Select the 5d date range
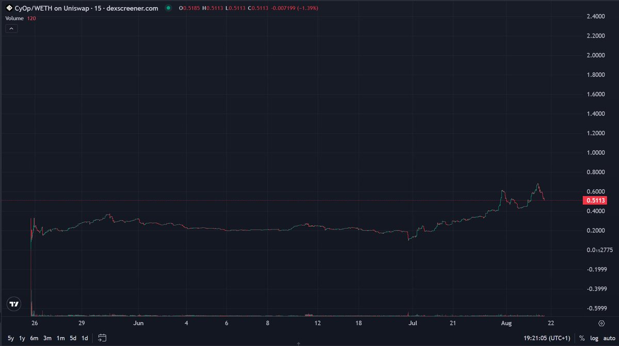Screen dimensions: 619x346 pos(73,338)
